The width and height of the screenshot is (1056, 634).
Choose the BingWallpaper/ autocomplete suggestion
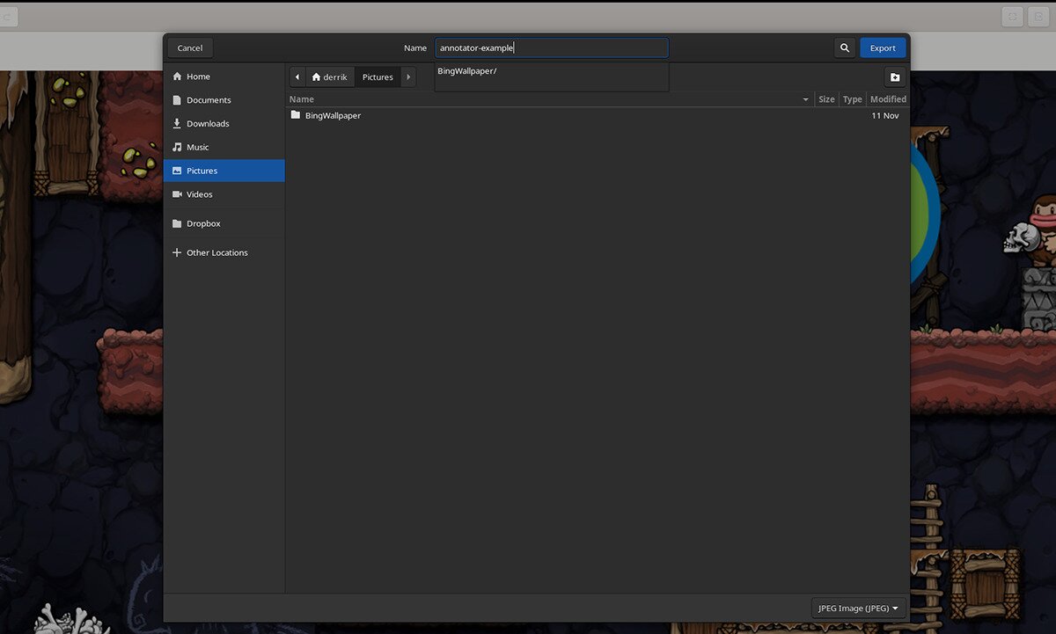[467, 71]
